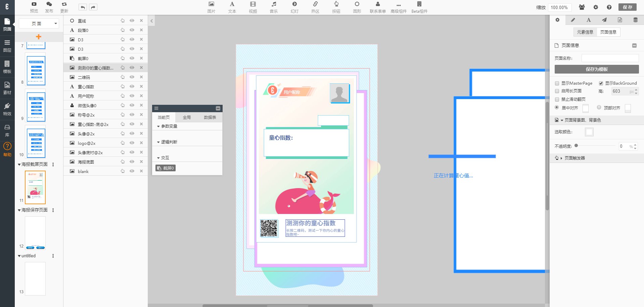This screenshot has width=644, height=307.
Task: Enable the 显示MasterPage checkbox
Action: [557, 83]
